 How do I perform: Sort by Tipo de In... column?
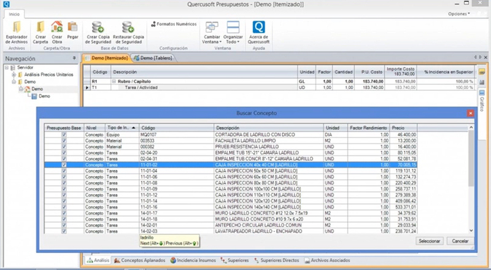[121, 128]
